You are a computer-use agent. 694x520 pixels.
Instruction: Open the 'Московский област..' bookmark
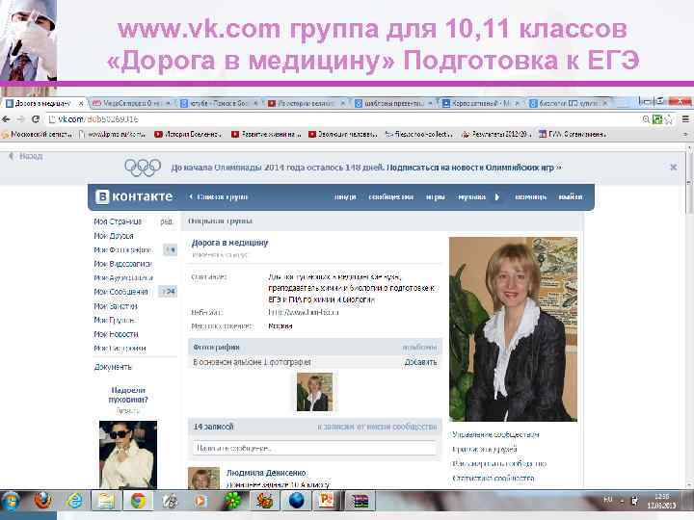(38, 134)
